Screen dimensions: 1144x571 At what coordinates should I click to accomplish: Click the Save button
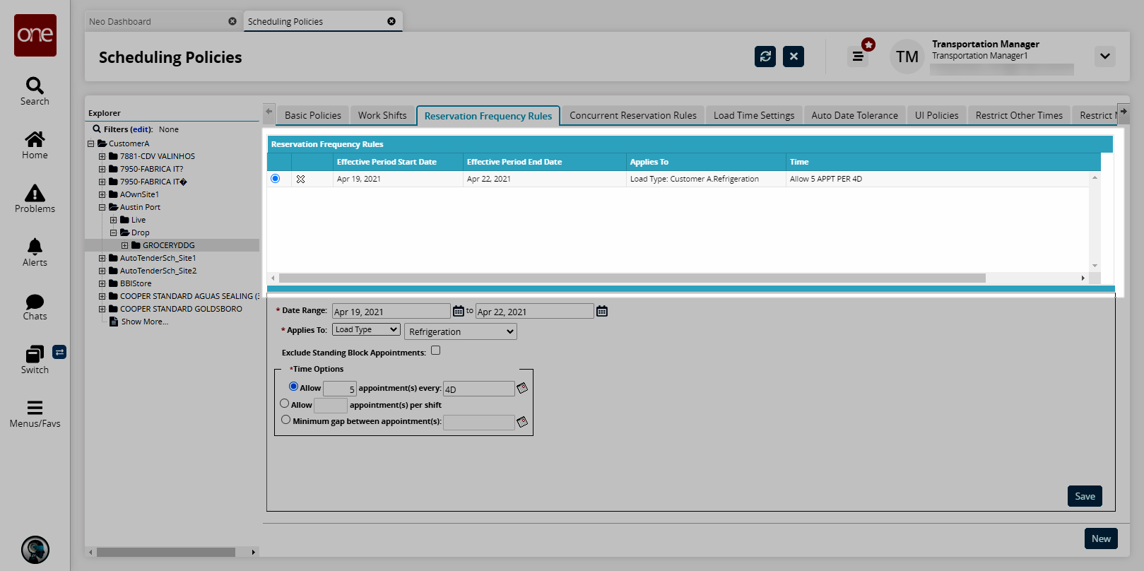tap(1084, 496)
